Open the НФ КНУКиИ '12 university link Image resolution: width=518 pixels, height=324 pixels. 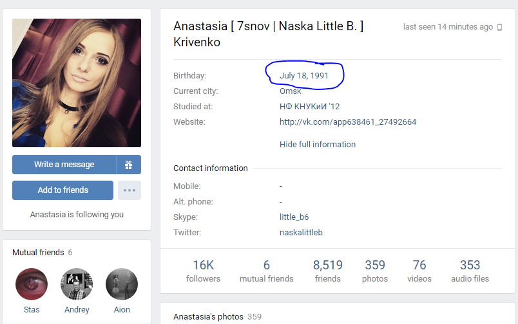pos(309,107)
